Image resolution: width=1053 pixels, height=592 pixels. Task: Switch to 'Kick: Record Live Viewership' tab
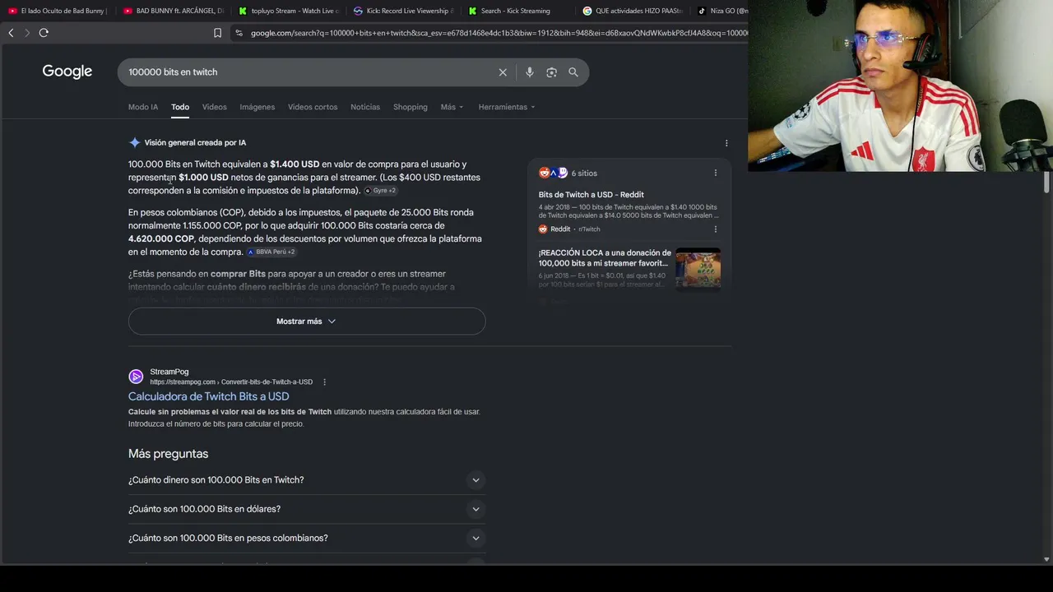click(403, 11)
